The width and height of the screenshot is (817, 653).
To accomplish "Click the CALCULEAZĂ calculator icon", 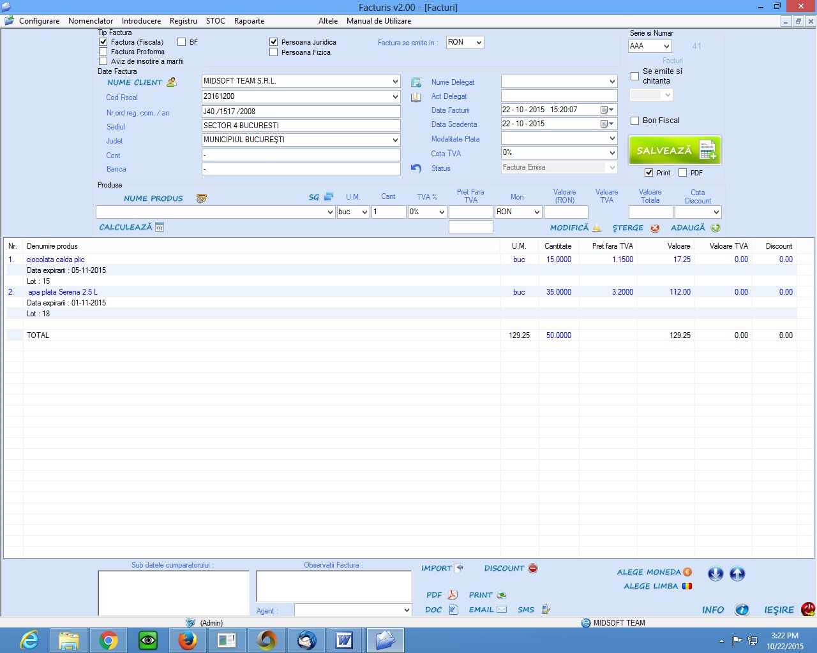I will point(160,227).
